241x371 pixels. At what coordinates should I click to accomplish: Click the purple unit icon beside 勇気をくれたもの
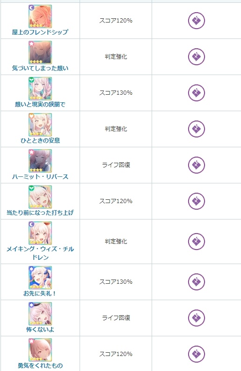(x=197, y=354)
